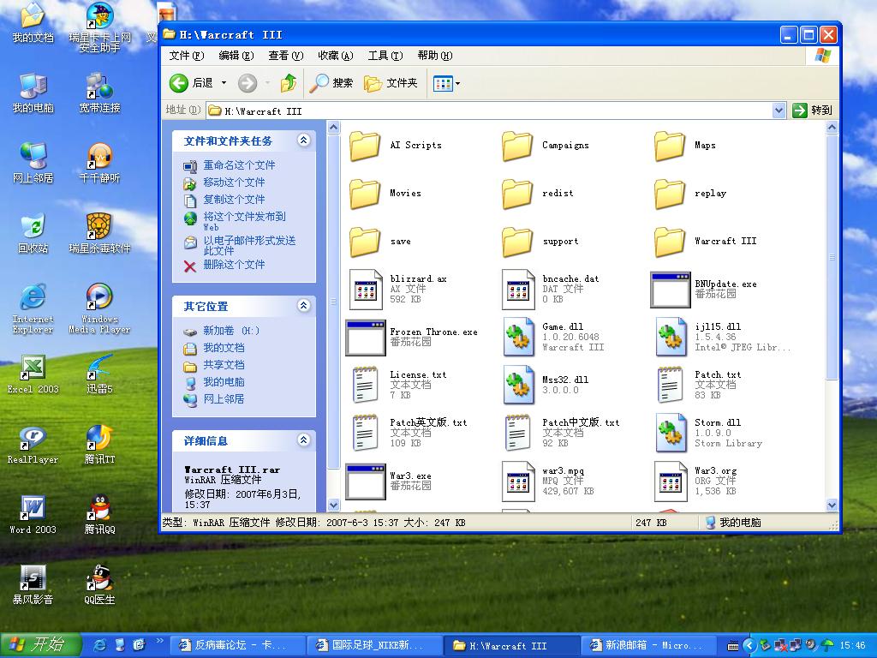Open 迅雷5 desktop shortcut
The image size is (877, 658).
[99, 375]
